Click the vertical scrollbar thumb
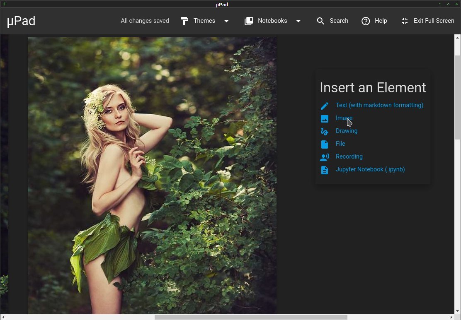 pyautogui.click(x=457, y=97)
